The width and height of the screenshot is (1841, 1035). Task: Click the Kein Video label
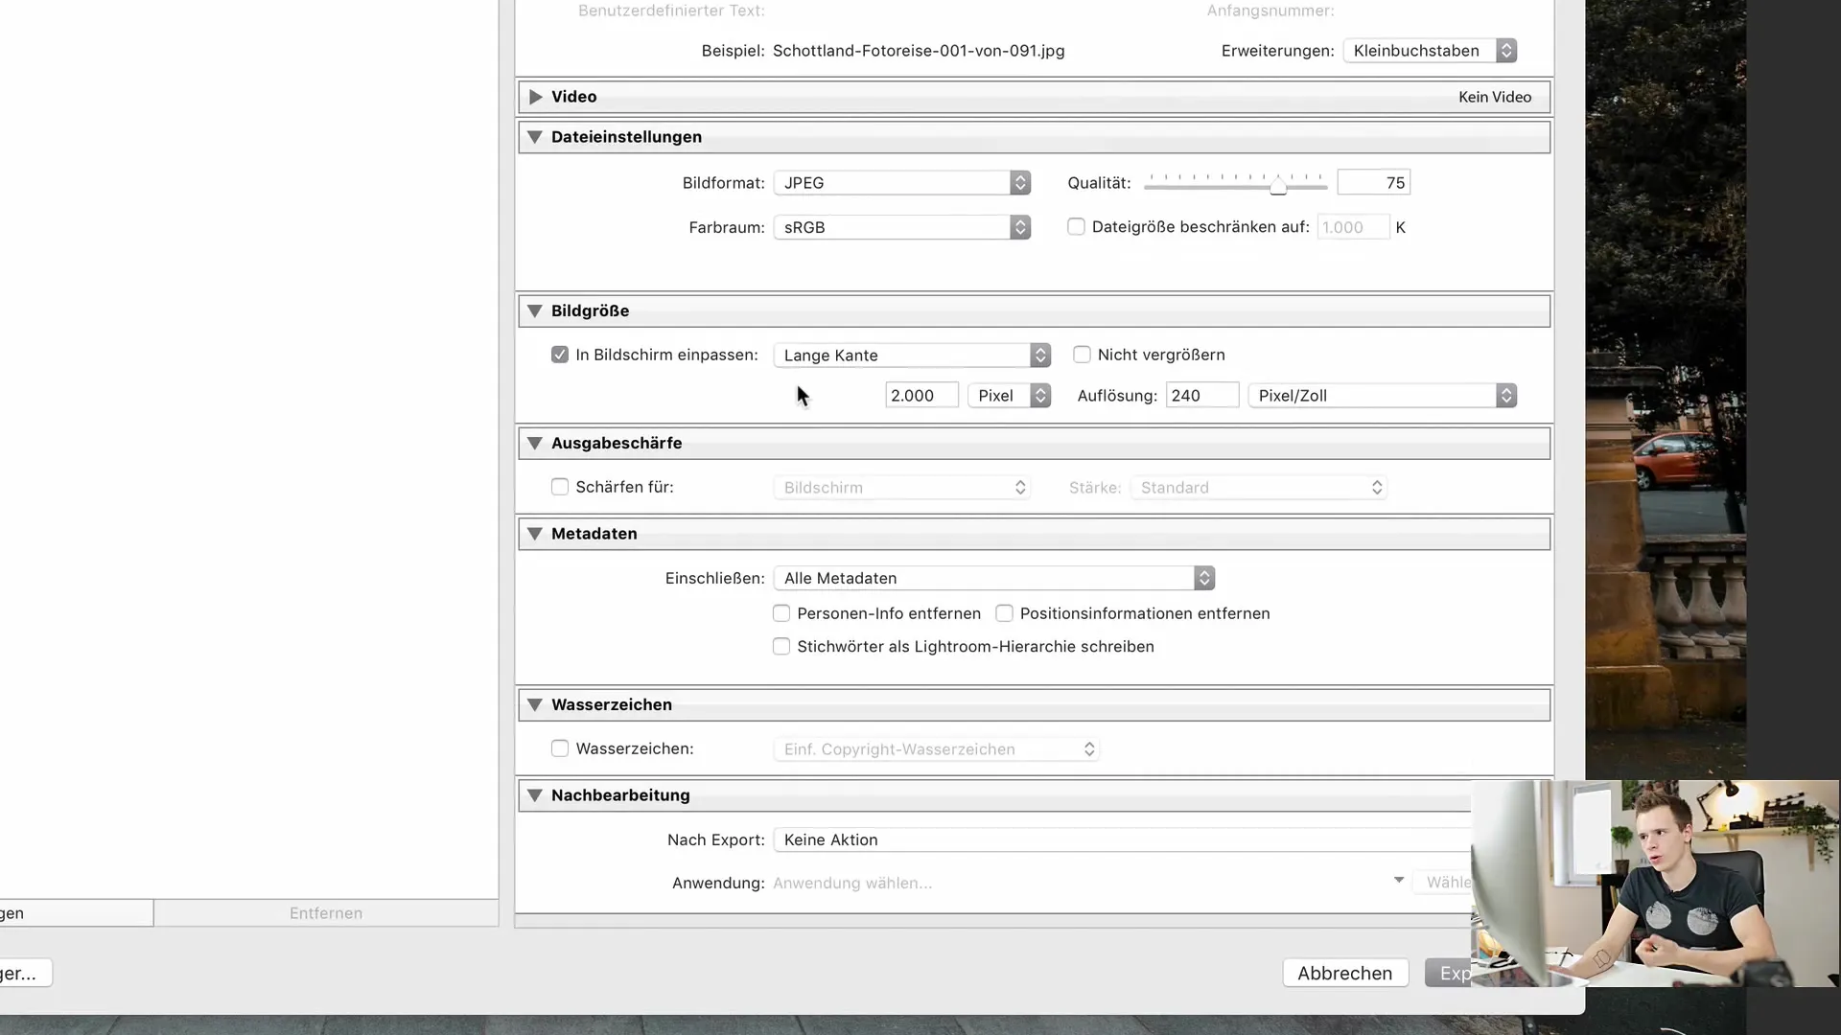1495,97
